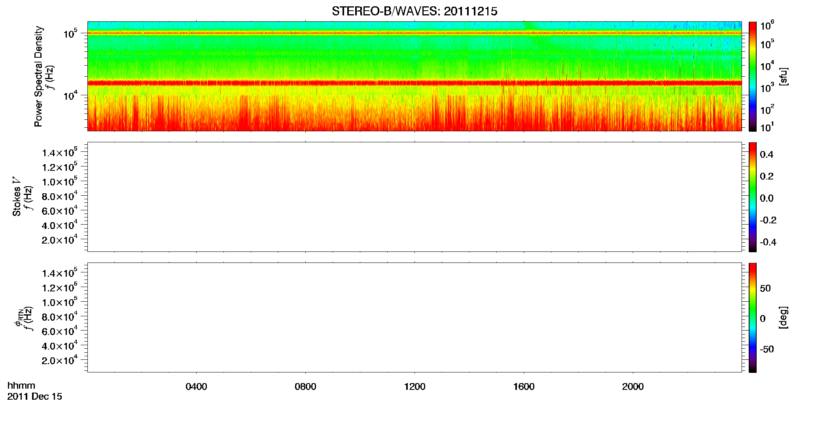829x427 pixels.
Task: Click the 2000 time tick label
Action: point(633,387)
